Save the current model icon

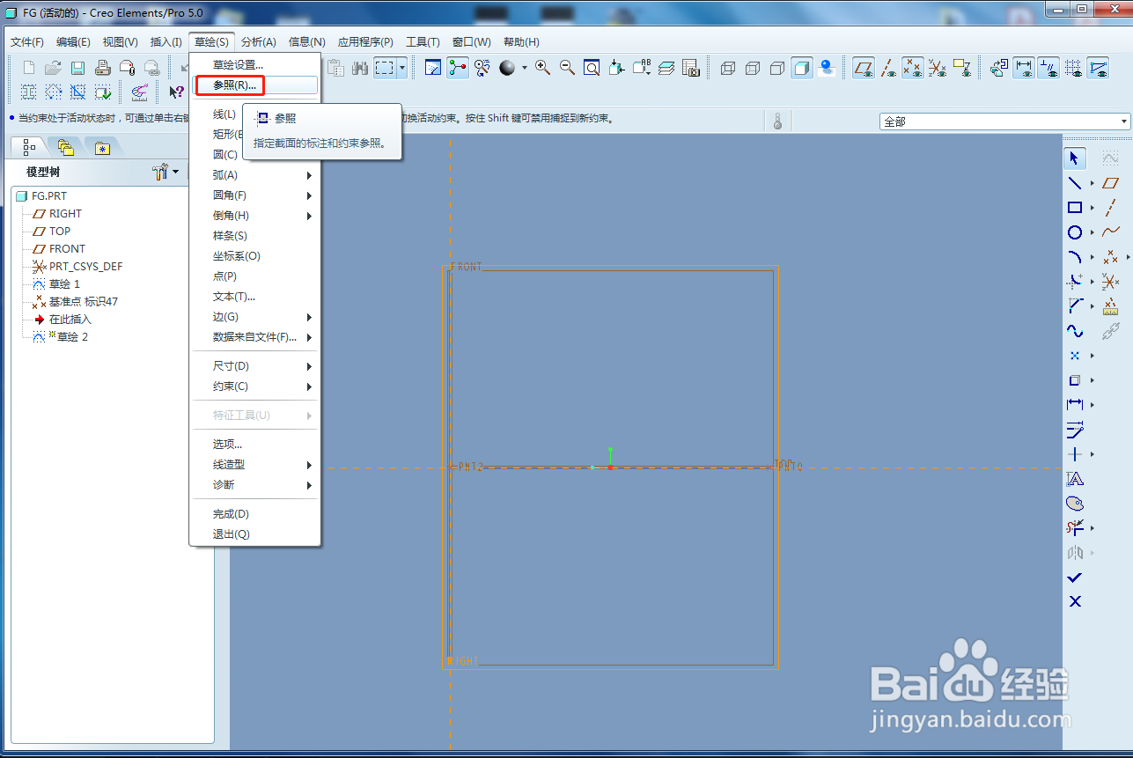point(77,68)
